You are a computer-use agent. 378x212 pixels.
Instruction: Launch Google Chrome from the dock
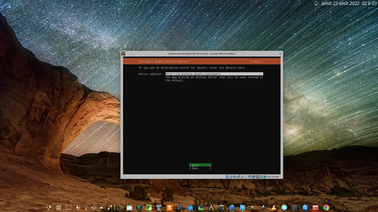click(326, 208)
